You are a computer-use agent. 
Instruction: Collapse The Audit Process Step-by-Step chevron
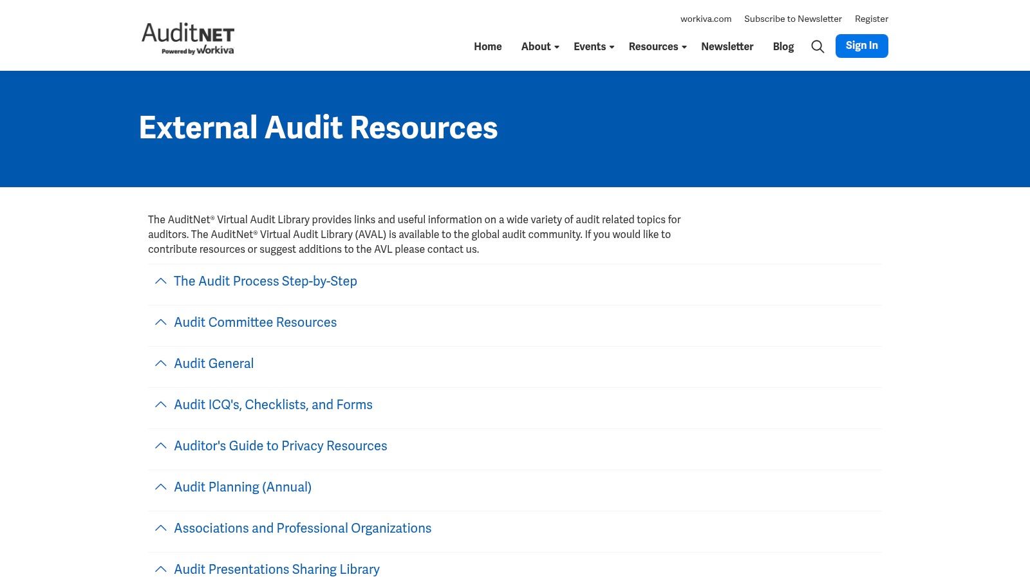tap(160, 281)
